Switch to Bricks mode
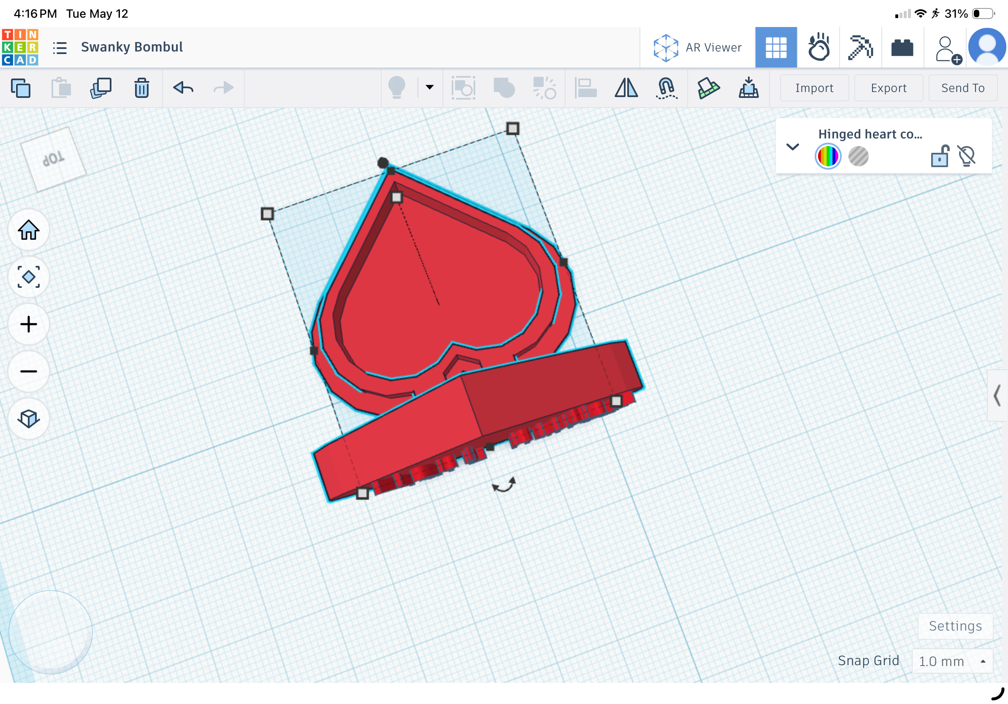The width and height of the screenshot is (1008, 704). [x=902, y=47]
